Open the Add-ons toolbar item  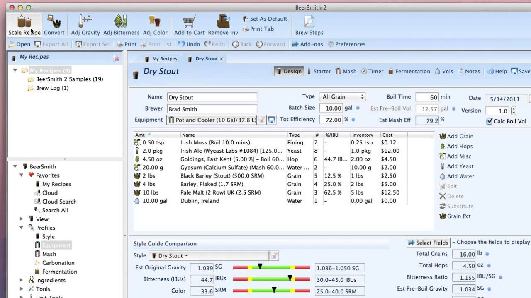(x=307, y=44)
